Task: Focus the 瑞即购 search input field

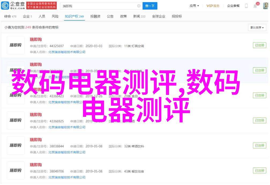Action: tap(101, 6)
